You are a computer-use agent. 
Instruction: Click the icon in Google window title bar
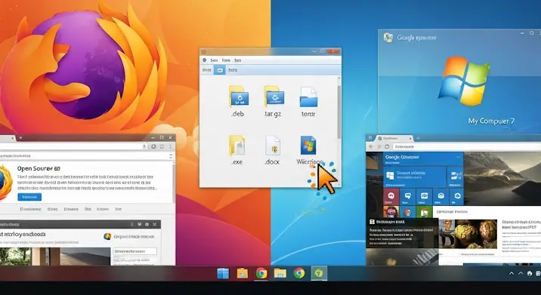(388, 37)
